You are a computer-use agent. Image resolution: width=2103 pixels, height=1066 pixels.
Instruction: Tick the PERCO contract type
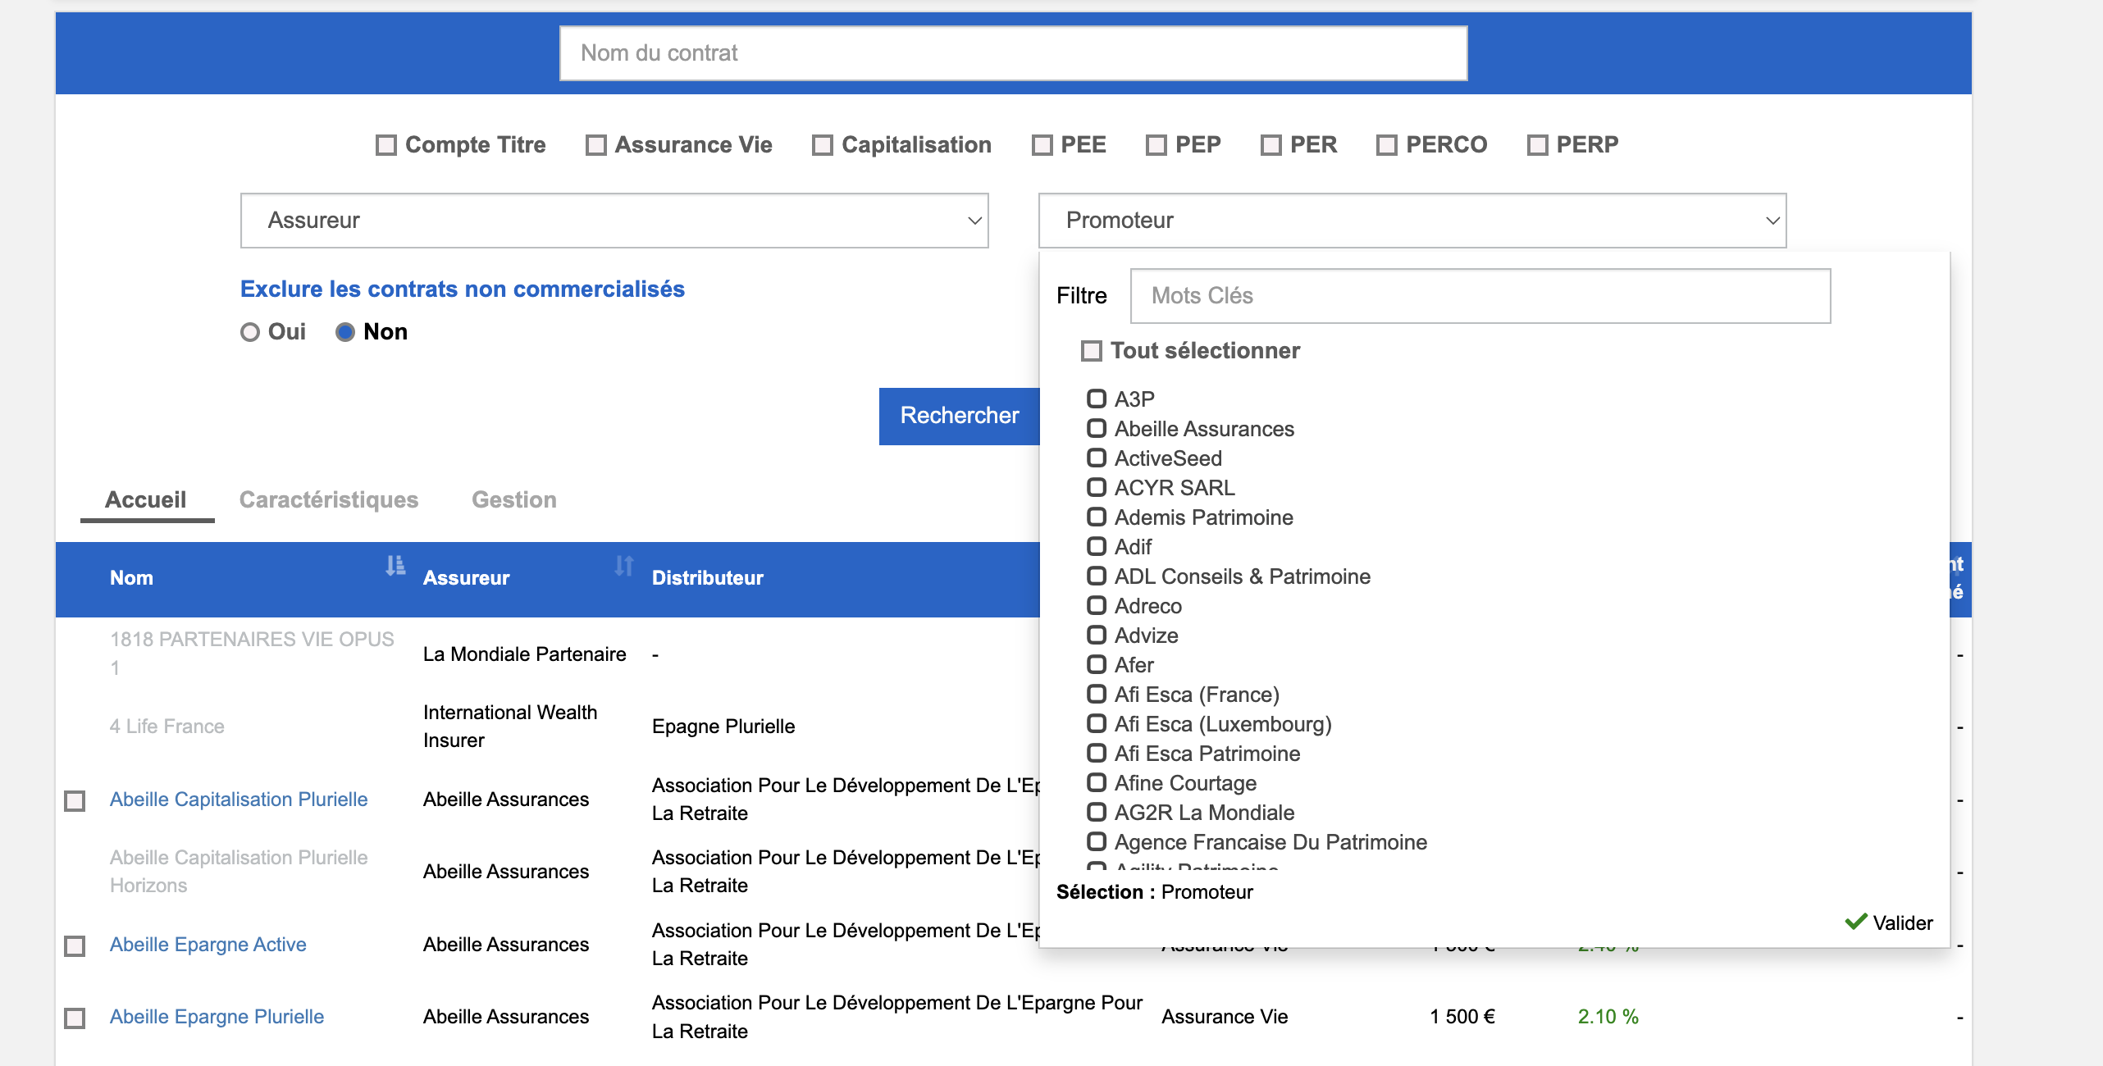click(x=1387, y=145)
